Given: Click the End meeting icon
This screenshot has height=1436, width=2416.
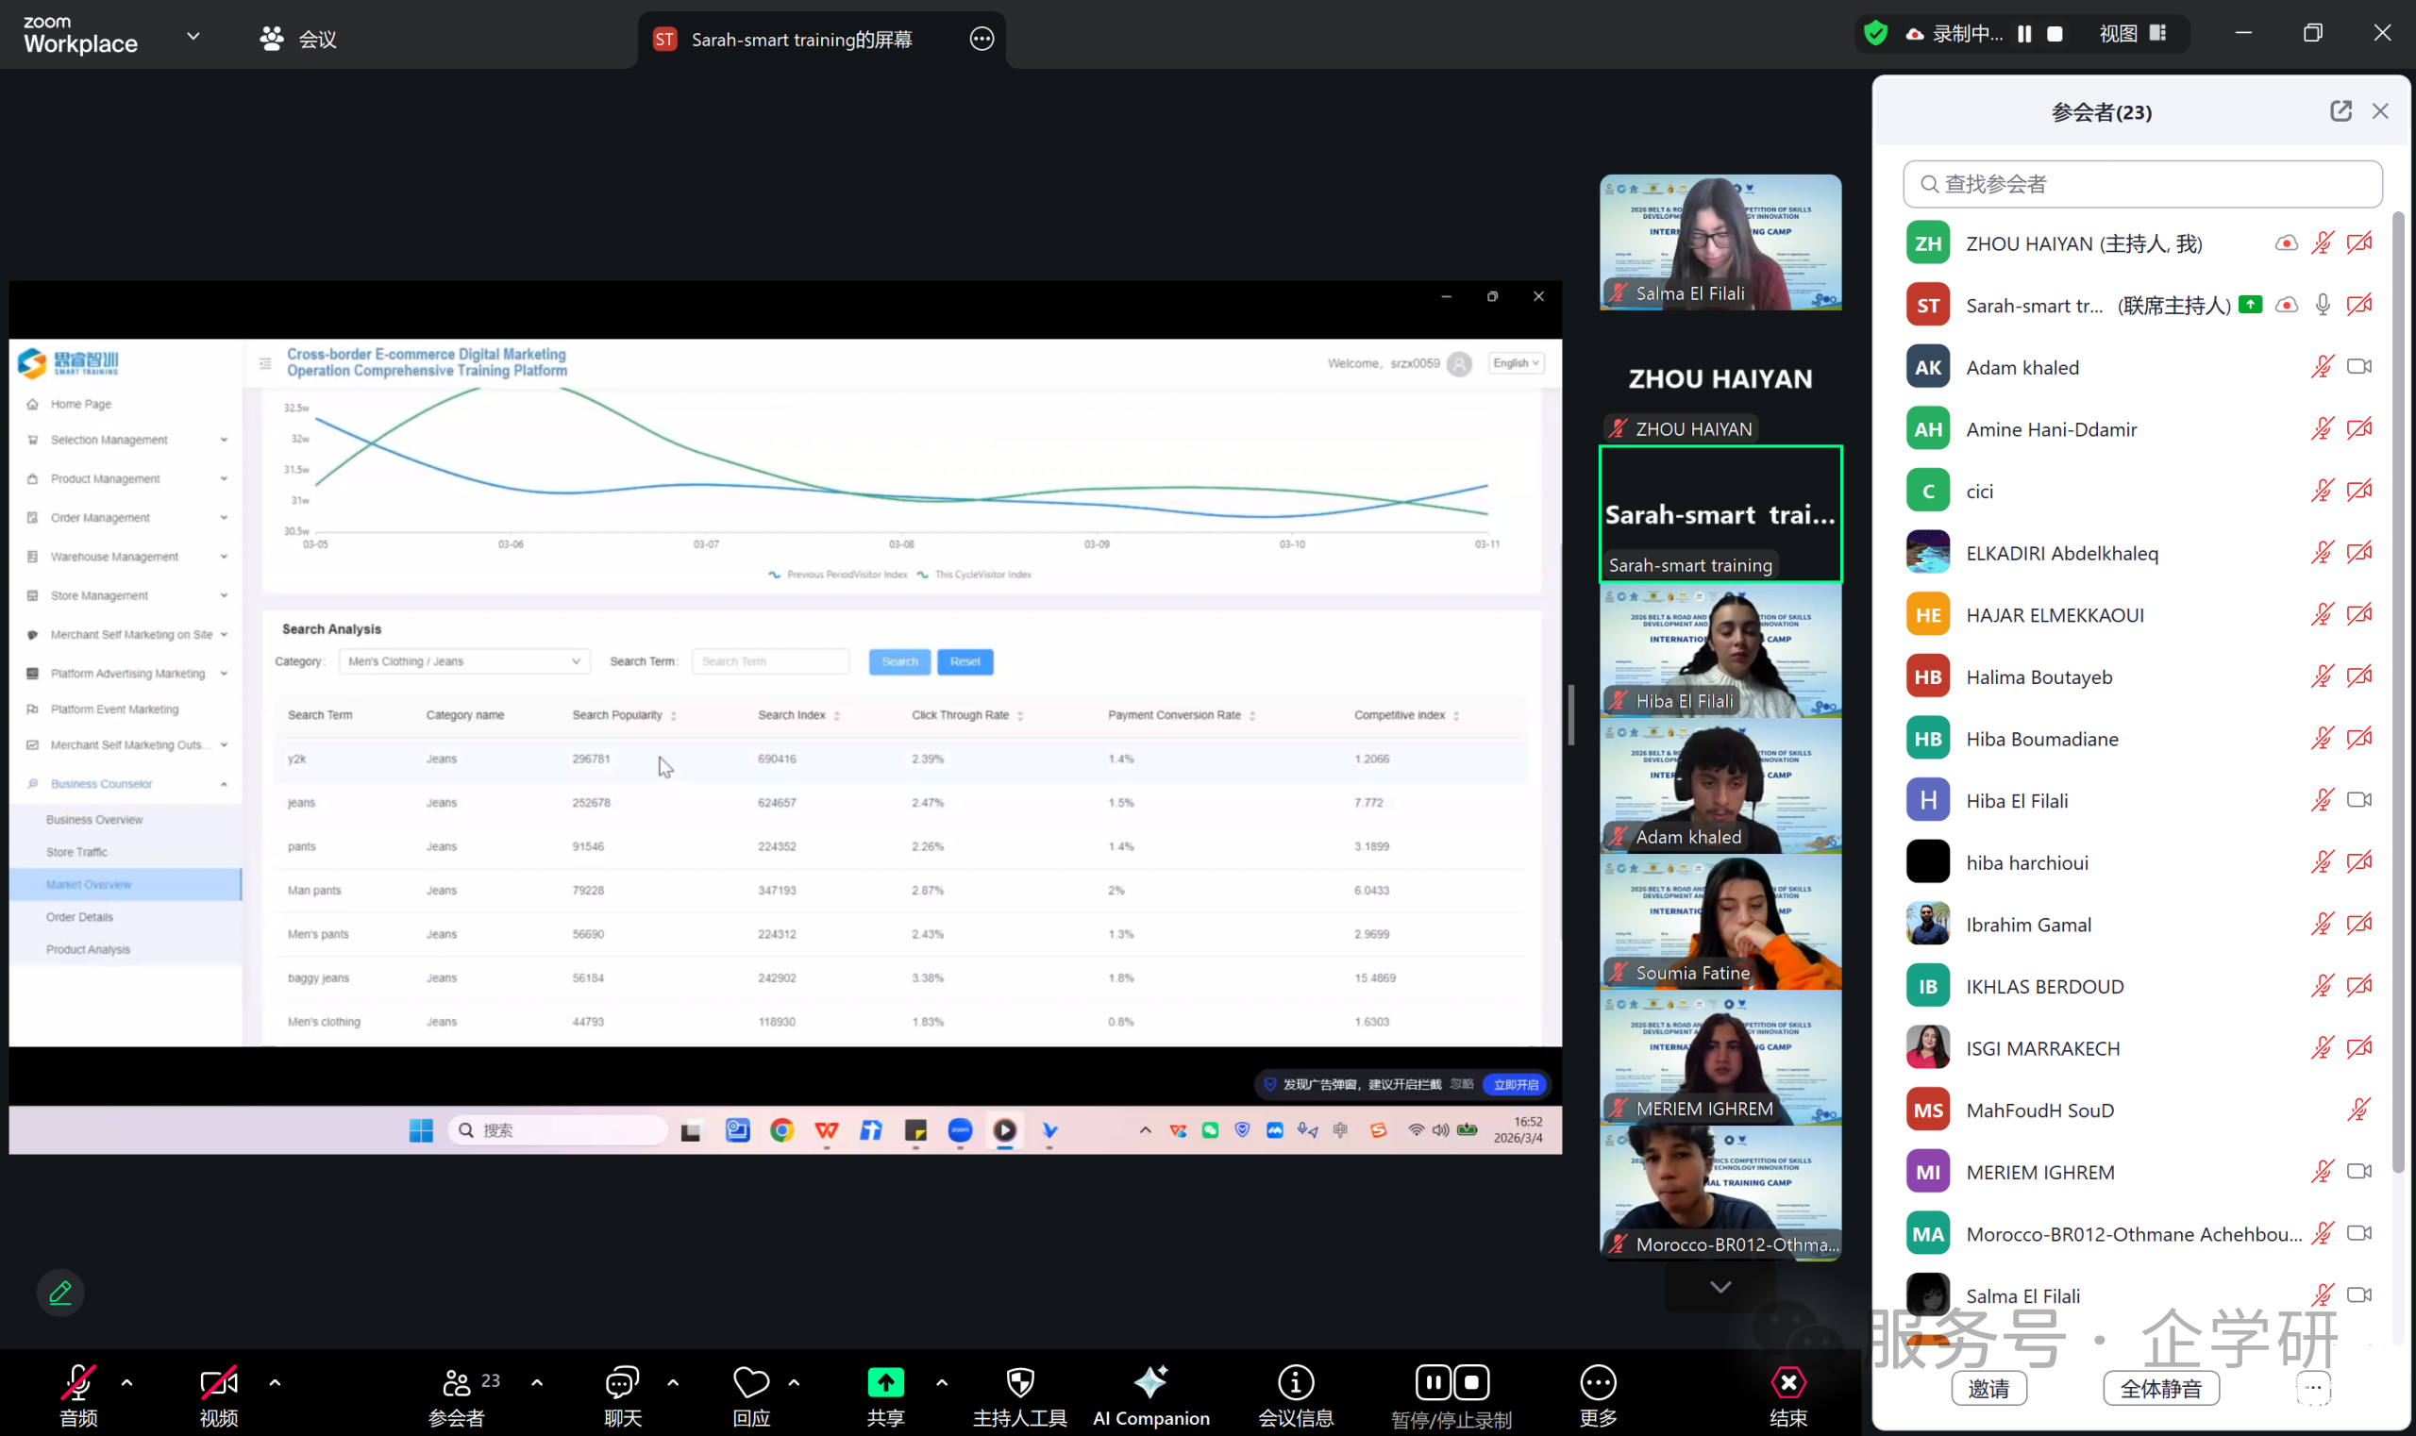Looking at the screenshot, I should 1787,1383.
